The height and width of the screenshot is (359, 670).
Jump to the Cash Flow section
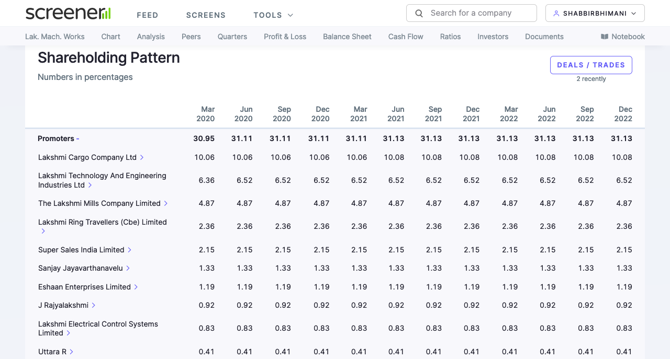pyautogui.click(x=406, y=37)
